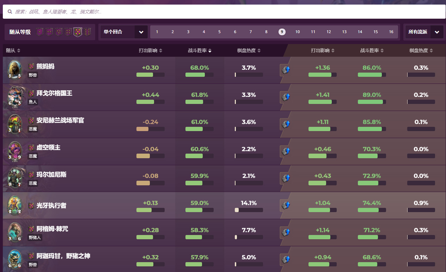The image size is (446, 272).
Task: Open the 单个回合 dropdown
Action: pos(124,32)
